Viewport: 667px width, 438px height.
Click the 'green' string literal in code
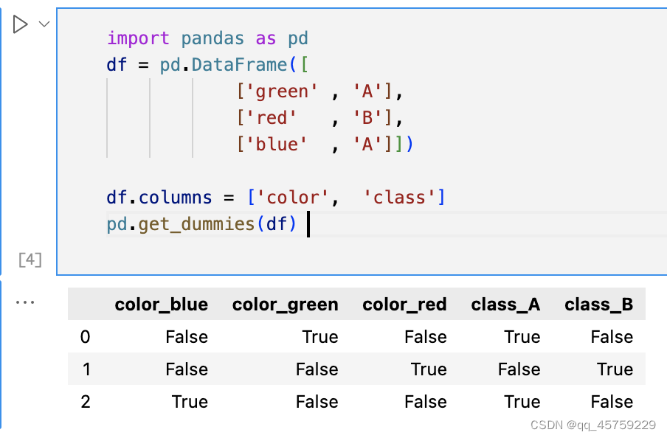pos(281,91)
